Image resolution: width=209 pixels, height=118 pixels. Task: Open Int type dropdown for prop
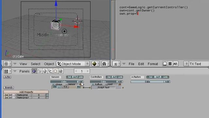tap(13, 95)
